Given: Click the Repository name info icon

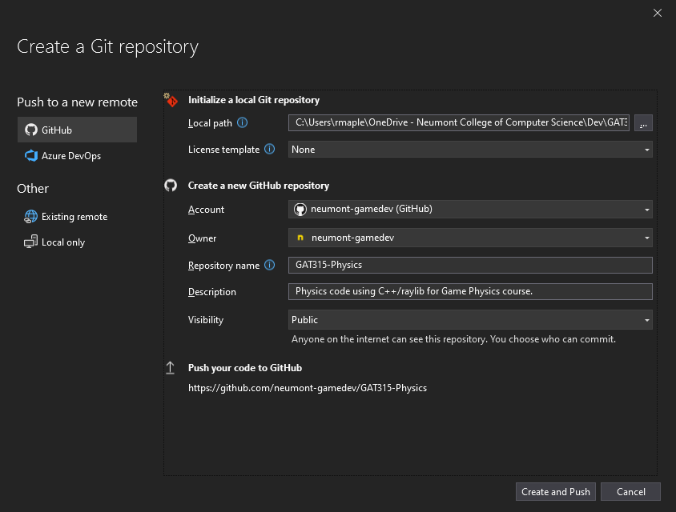Looking at the screenshot, I should (270, 266).
